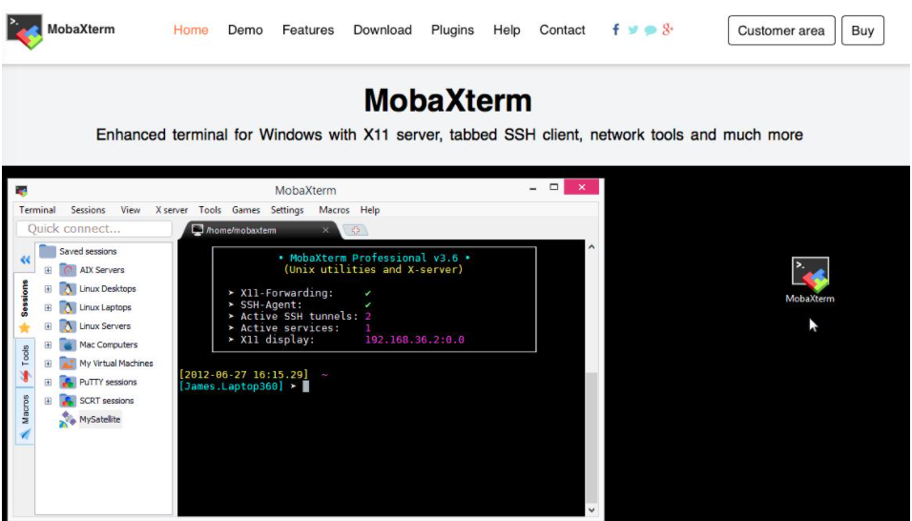Image resolution: width=912 pixels, height=521 pixels.
Task: Open the Facebook social icon
Action: (x=615, y=30)
